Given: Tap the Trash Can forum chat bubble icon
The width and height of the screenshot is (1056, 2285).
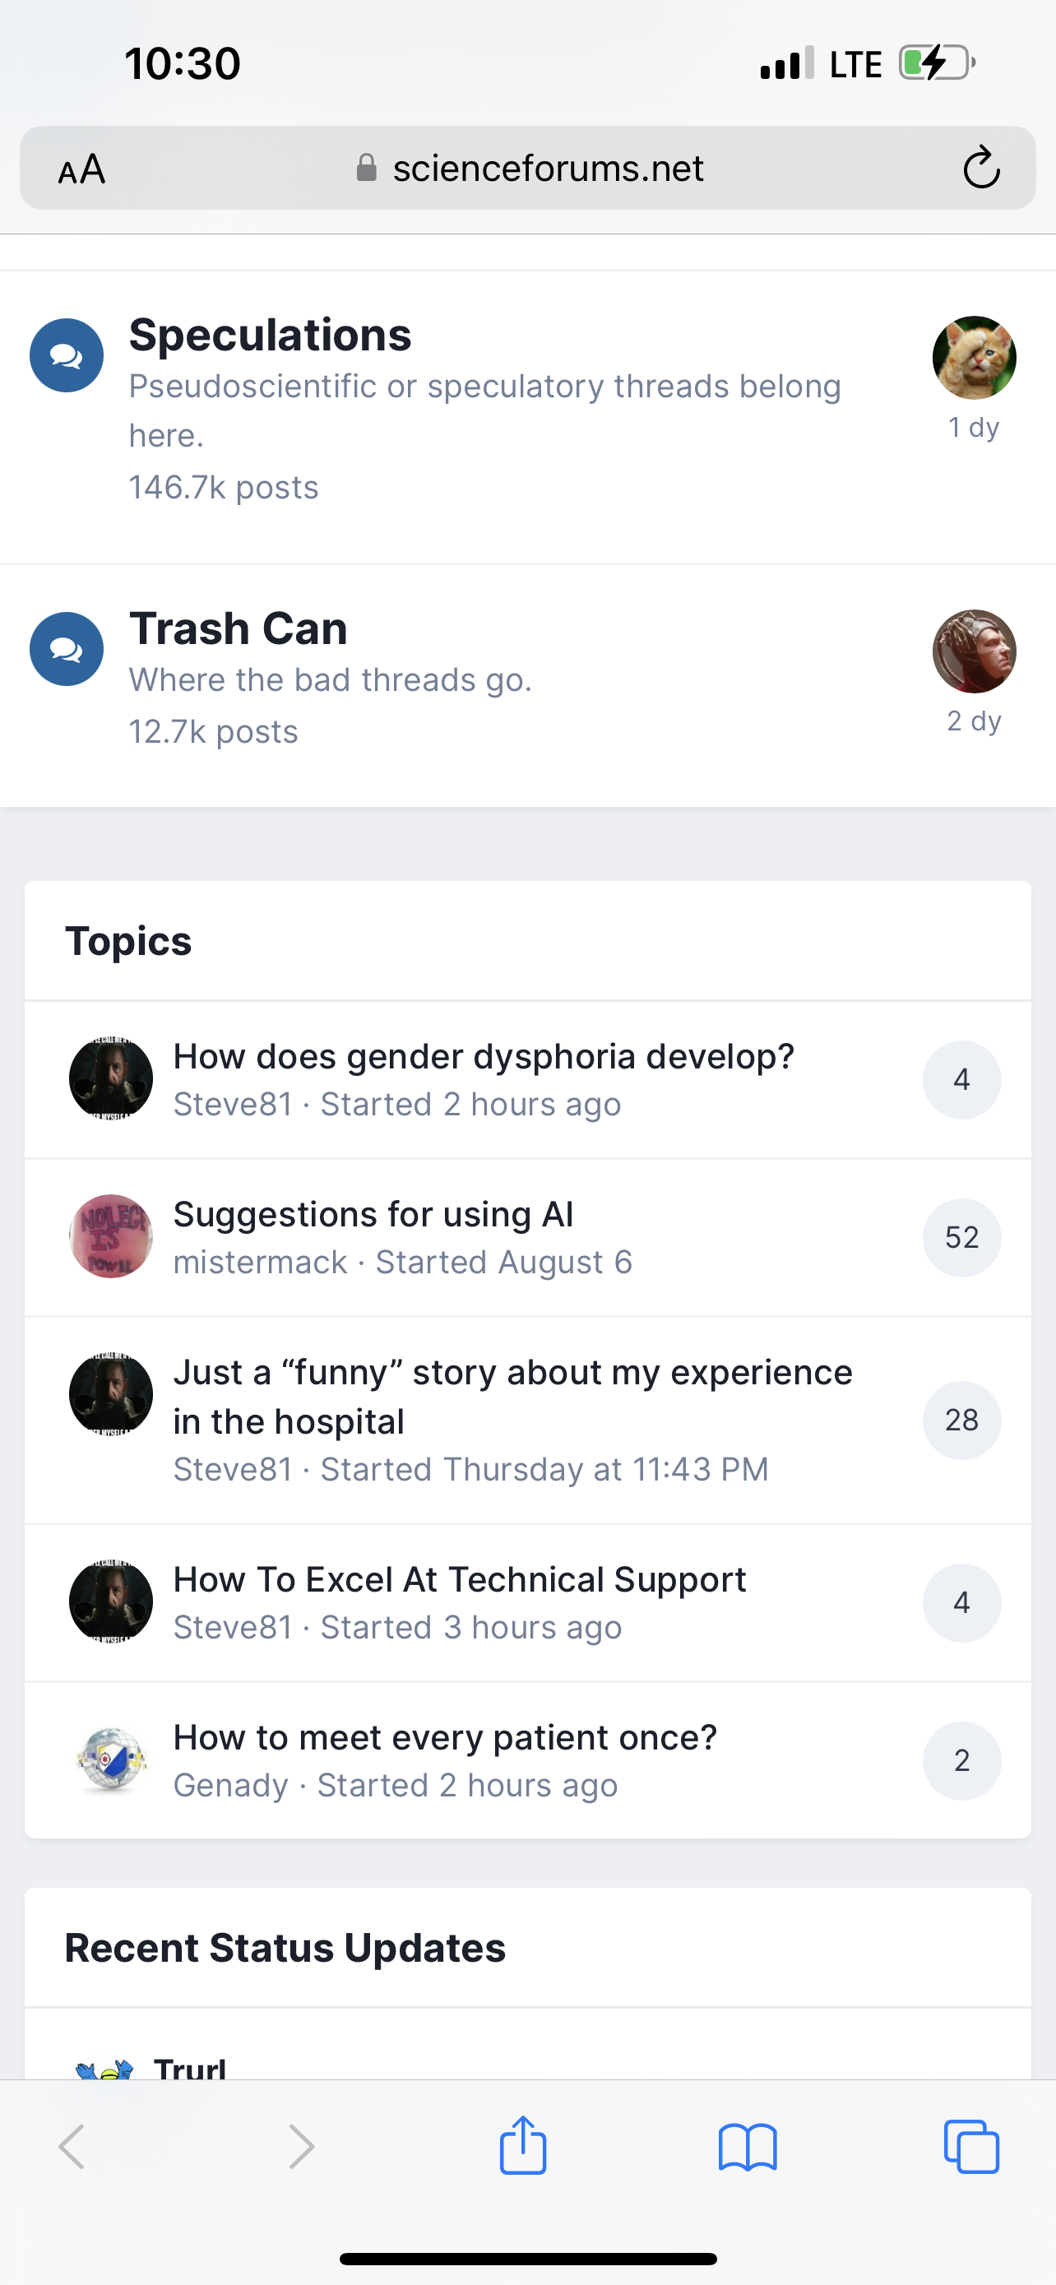Looking at the screenshot, I should pyautogui.click(x=67, y=649).
